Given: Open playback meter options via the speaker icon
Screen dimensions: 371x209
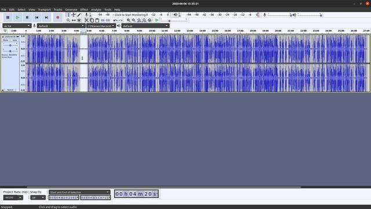Looking at the screenshot, I should 175,15.
